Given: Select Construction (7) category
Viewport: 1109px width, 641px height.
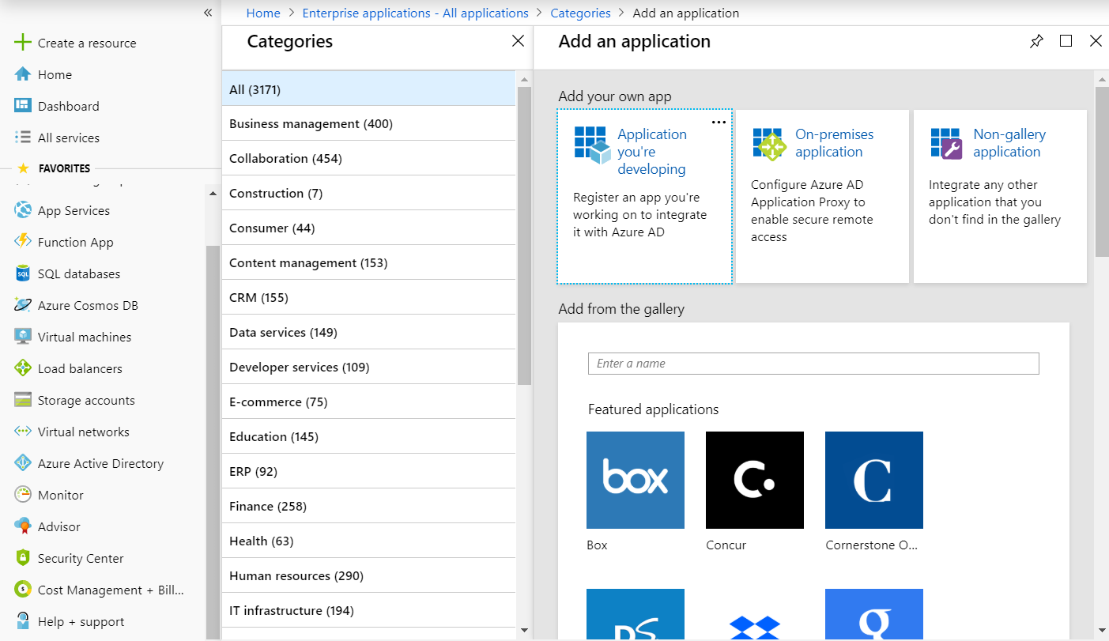Looking at the screenshot, I should (x=368, y=193).
